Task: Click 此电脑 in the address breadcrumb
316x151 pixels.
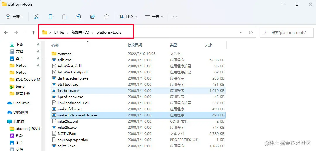Action: coord(59,32)
